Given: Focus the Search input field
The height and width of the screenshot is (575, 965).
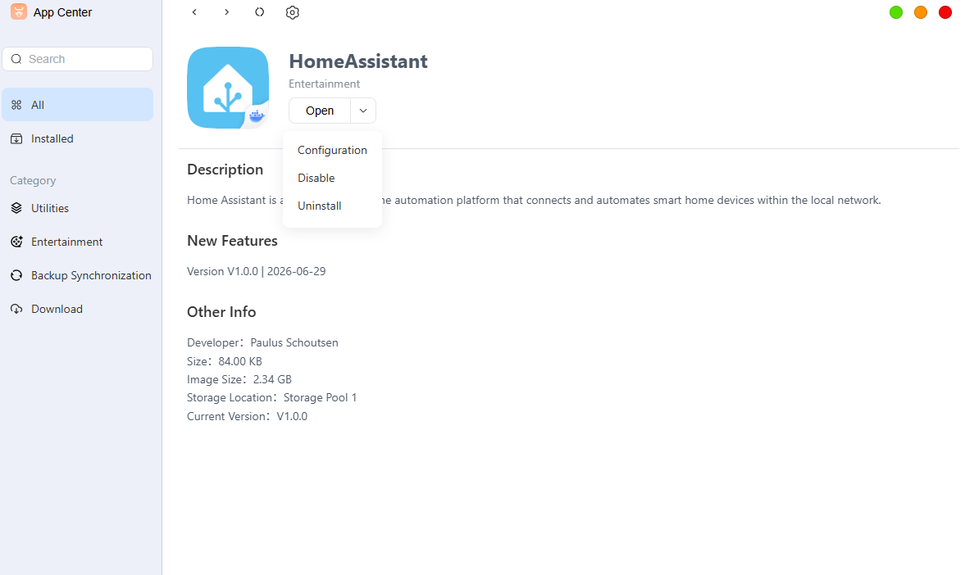Looking at the screenshot, I should (78, 59).
